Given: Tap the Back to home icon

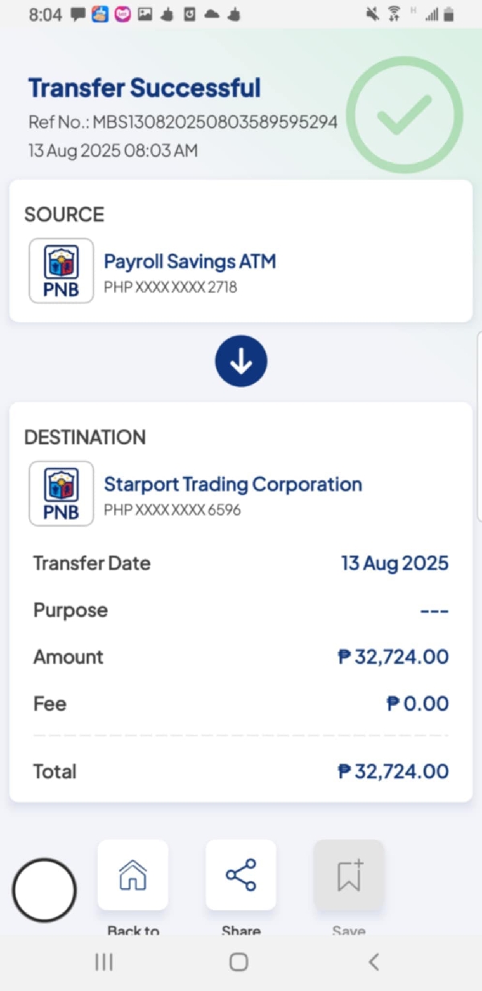Looking at the screenshot, I should (133, 875).
